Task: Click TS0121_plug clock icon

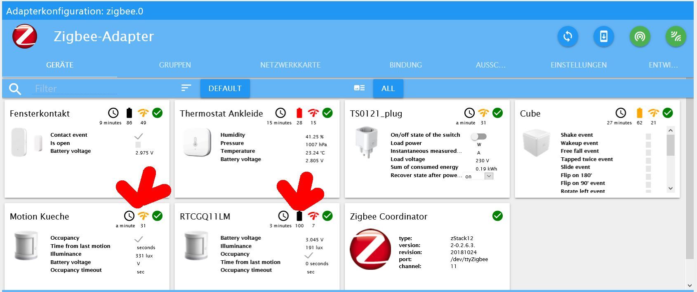Action: click(x=469, y=113)
